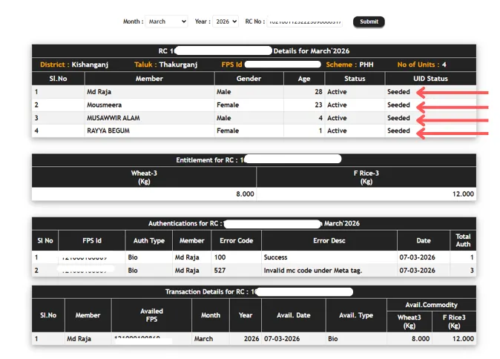
Task: Click the Wheat-3 (Kg) entitlement header
Action: [x=144, y=177]
